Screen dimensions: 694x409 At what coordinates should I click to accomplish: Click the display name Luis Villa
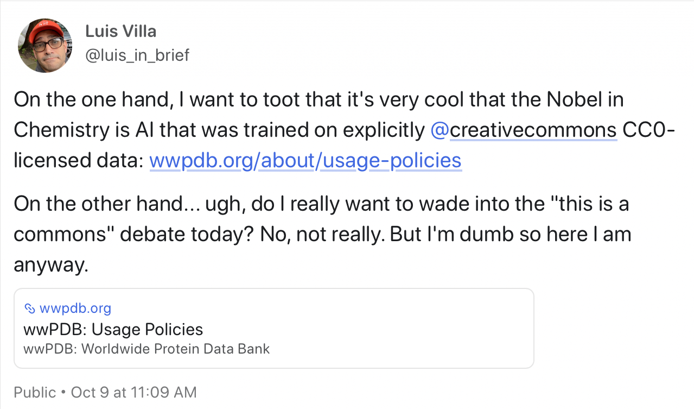pyautogui.click(x=120, y=32)
